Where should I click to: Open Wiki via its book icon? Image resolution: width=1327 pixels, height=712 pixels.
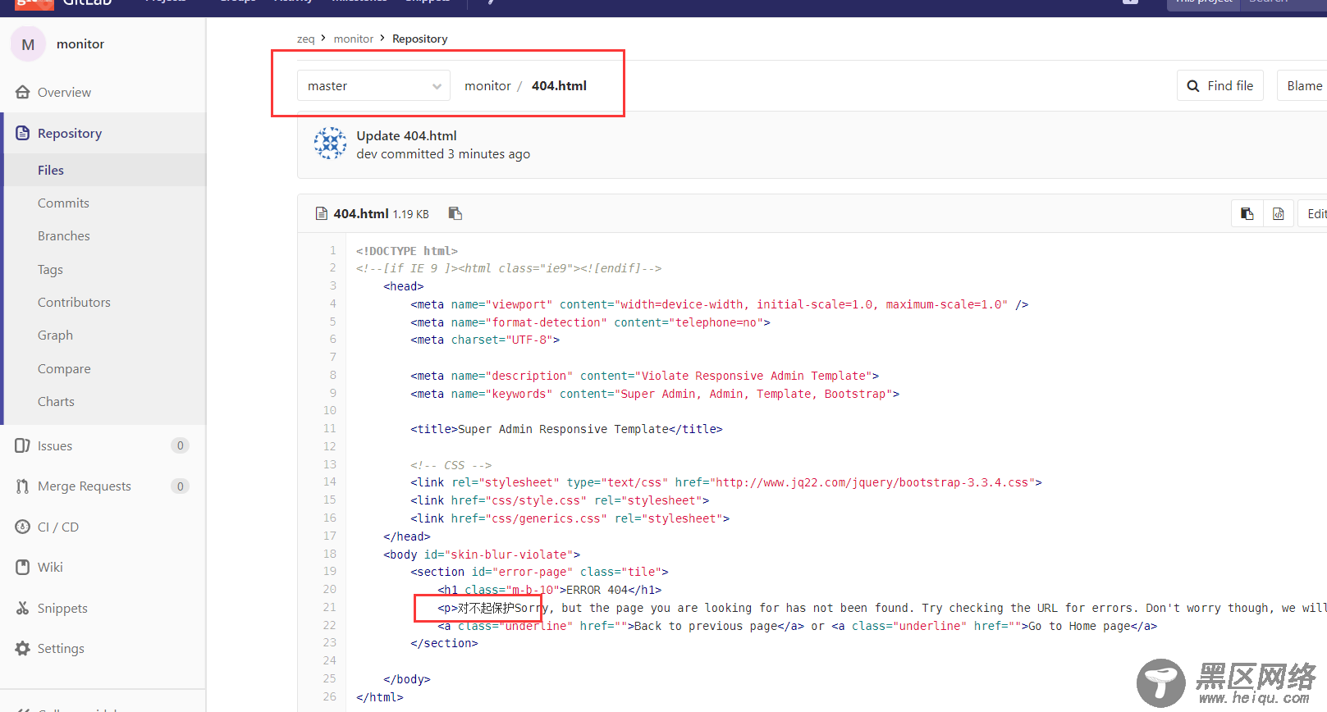[x=23, y=567]
